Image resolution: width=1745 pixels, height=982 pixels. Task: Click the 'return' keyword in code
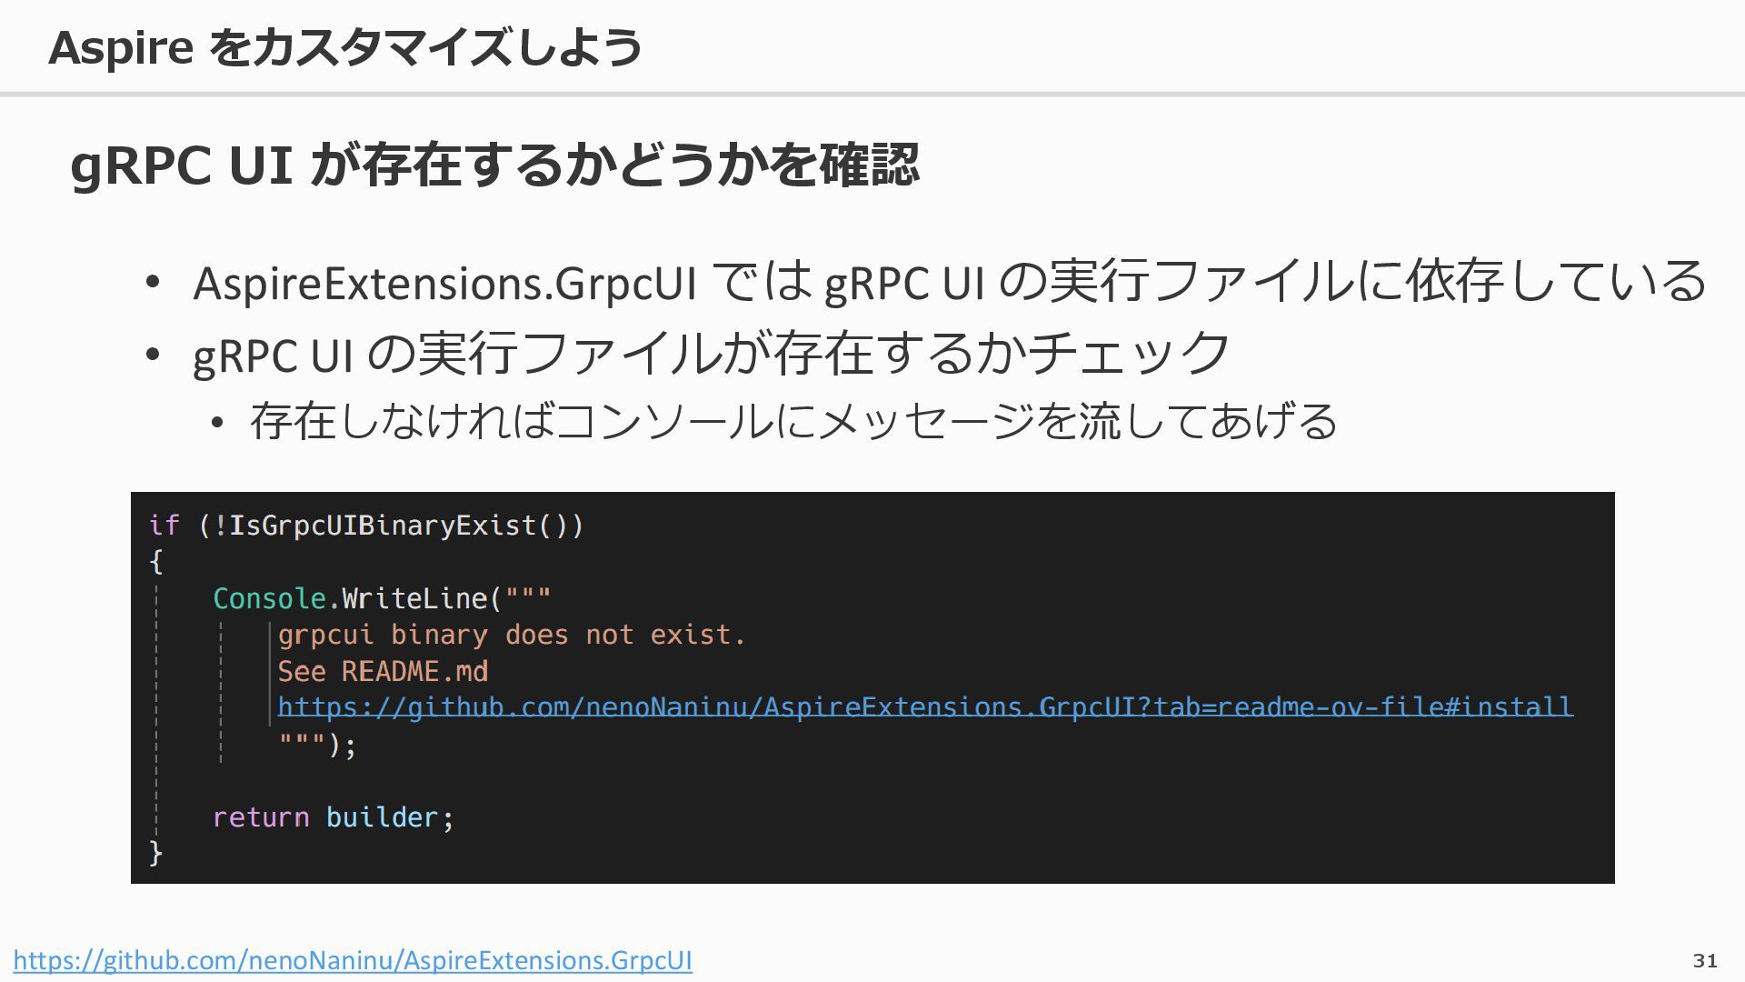click(261, 817)
